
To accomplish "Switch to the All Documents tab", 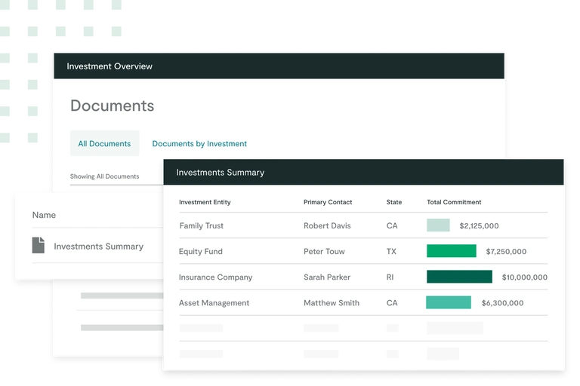I will [x=104, y=143].
